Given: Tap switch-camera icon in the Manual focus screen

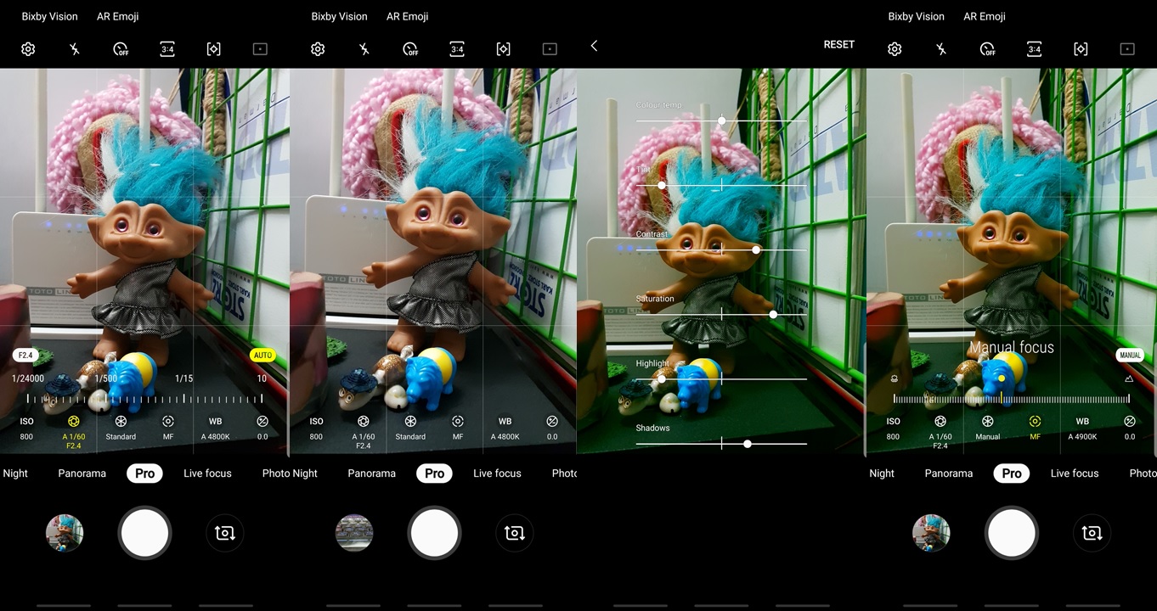Looking at the screenshot, I should point(1092,533).
